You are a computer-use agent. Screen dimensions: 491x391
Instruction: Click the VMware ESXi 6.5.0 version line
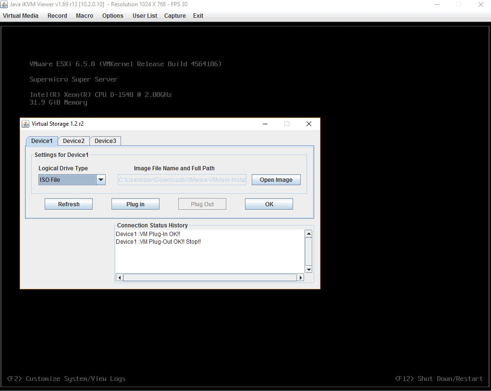[125, 64]
